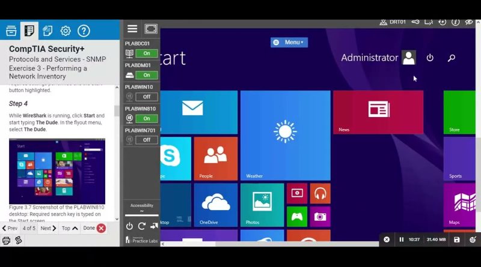
Task: Click guide panel scrollbar down arrow
Action: (x=117, y=219)
